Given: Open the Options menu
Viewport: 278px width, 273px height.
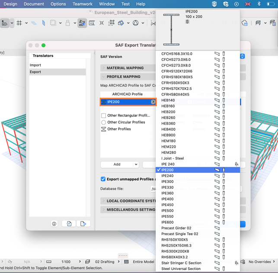Looking at the screenshot, I should (x=58, y=4).
